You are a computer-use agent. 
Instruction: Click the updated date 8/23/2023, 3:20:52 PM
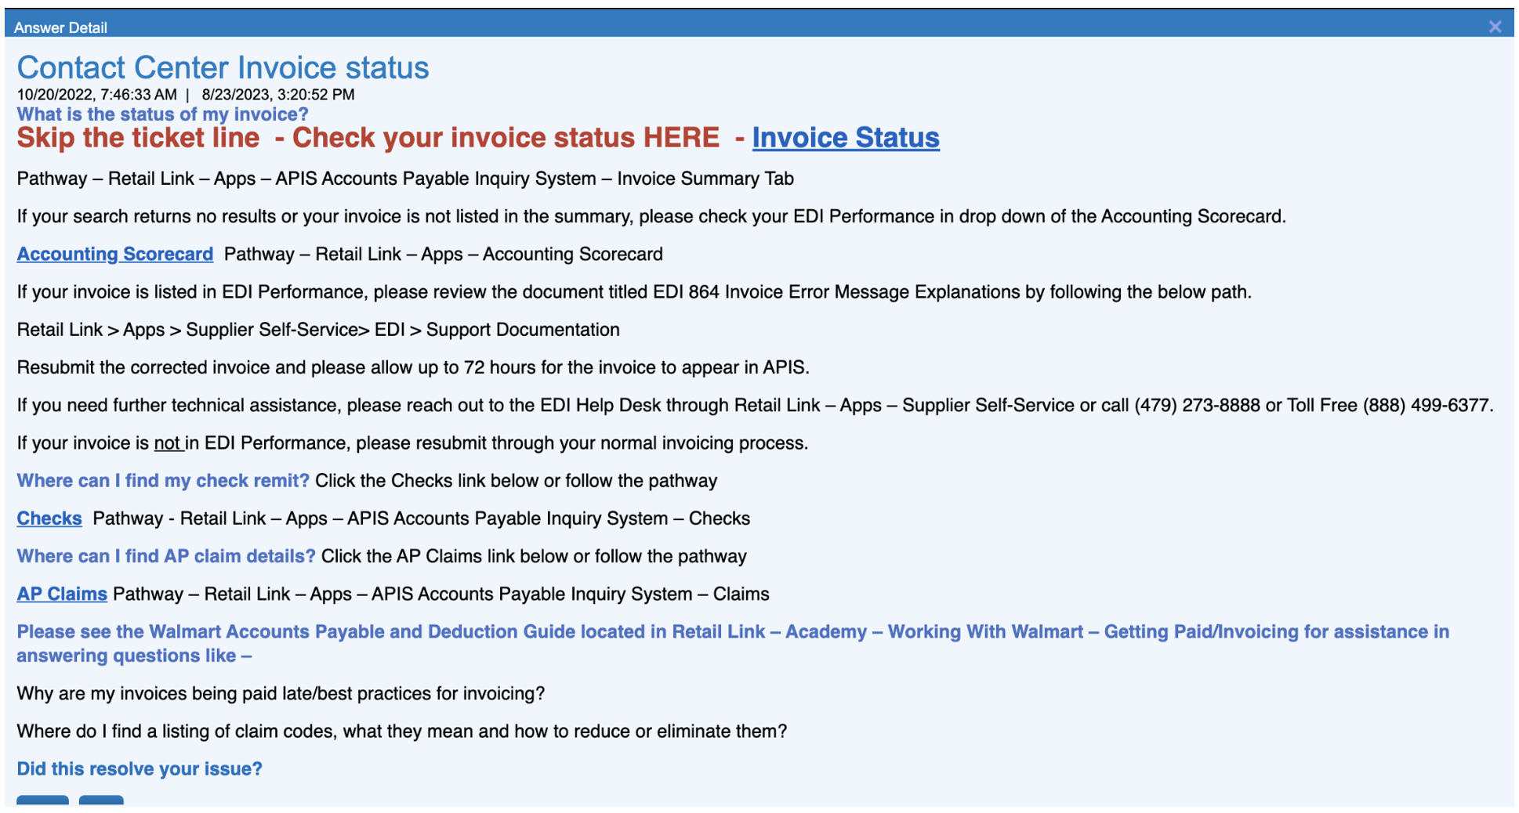pyautogui.click(x=278, y=95)
